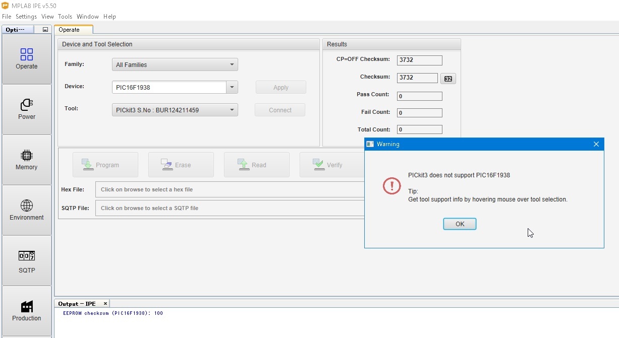The image size is (619, 338).
Task: Click the MPLAB IPE title bar logo
Action: click(5, 6)
